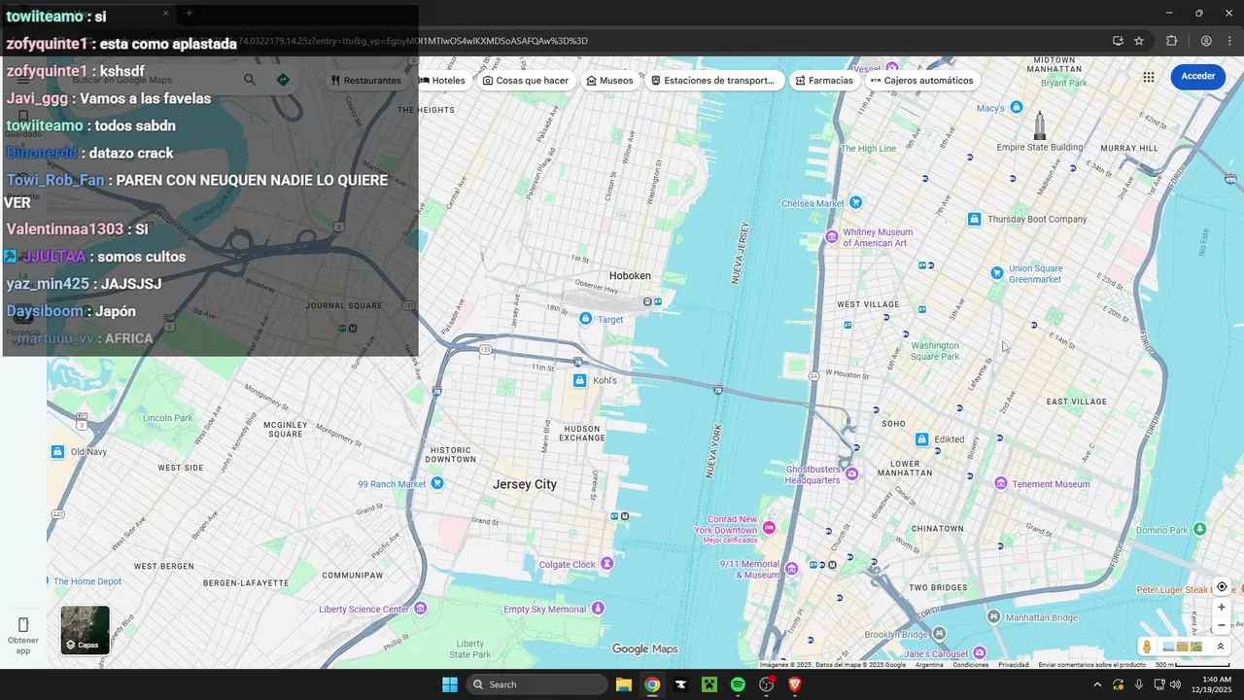Open the street imagery thumbnails strip
Image resolution: width=1244 pixels, height=700 pixels.
[x=1183, y=647]
